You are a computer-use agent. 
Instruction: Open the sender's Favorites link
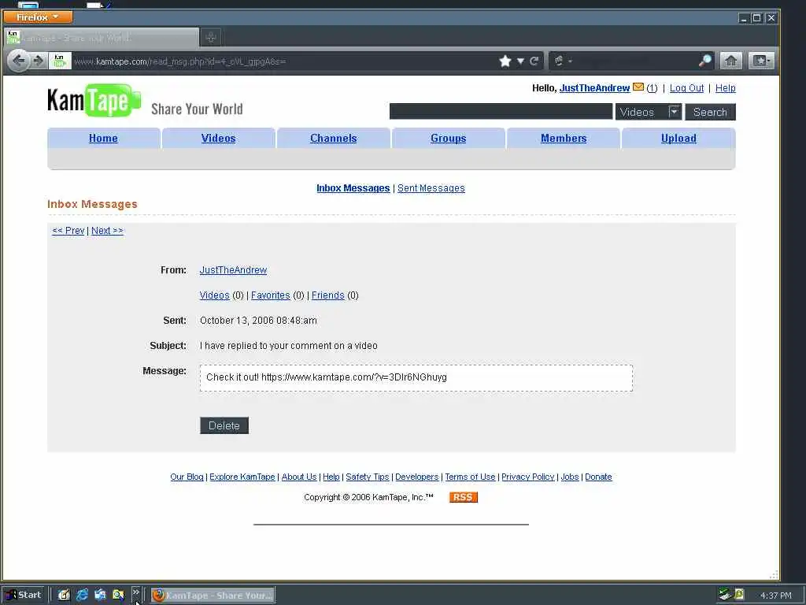tap(271, 295)
